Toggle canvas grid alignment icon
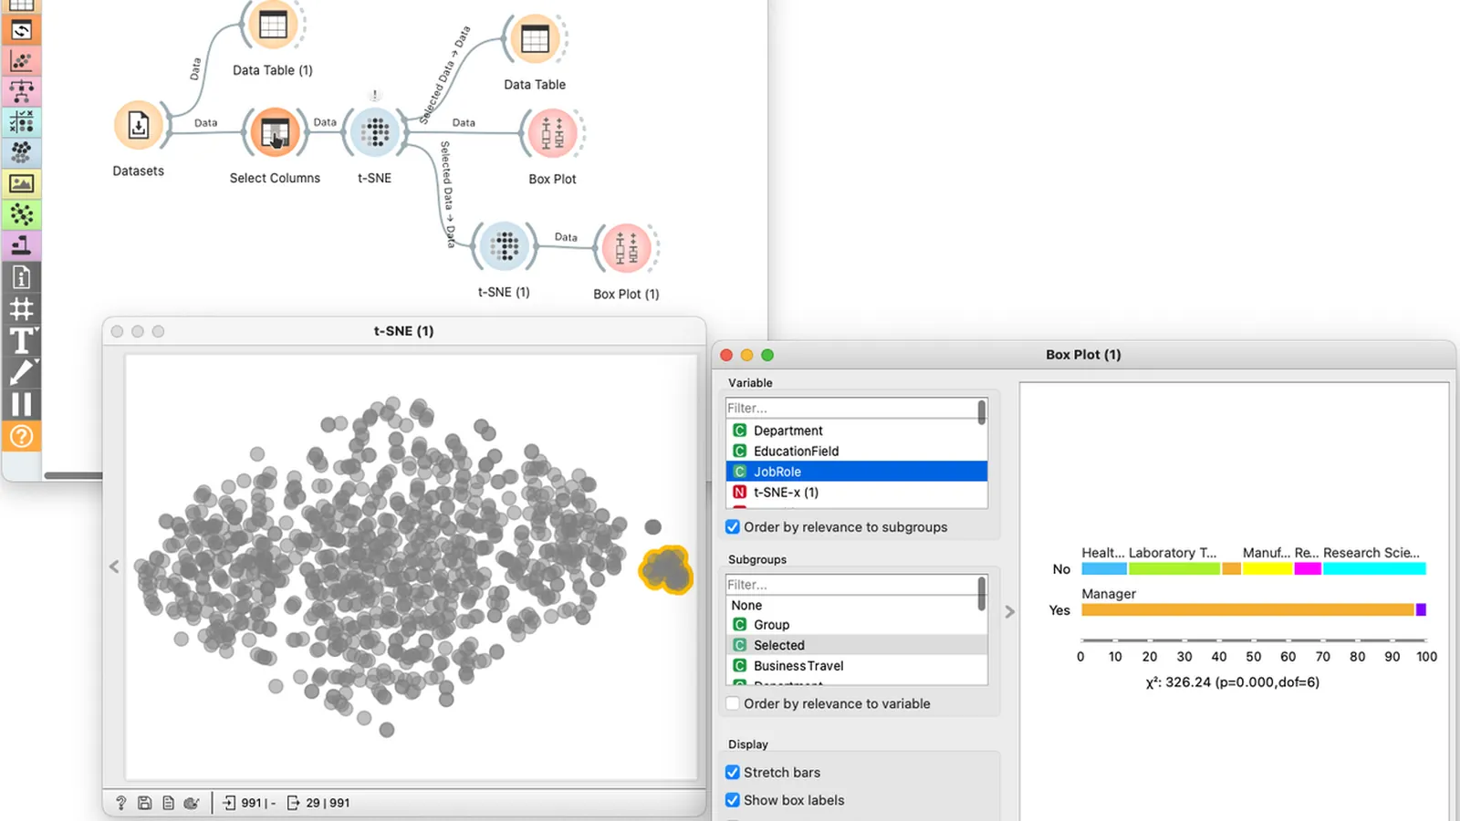This screenshot has width=1460, height=821. pos(22,309)
